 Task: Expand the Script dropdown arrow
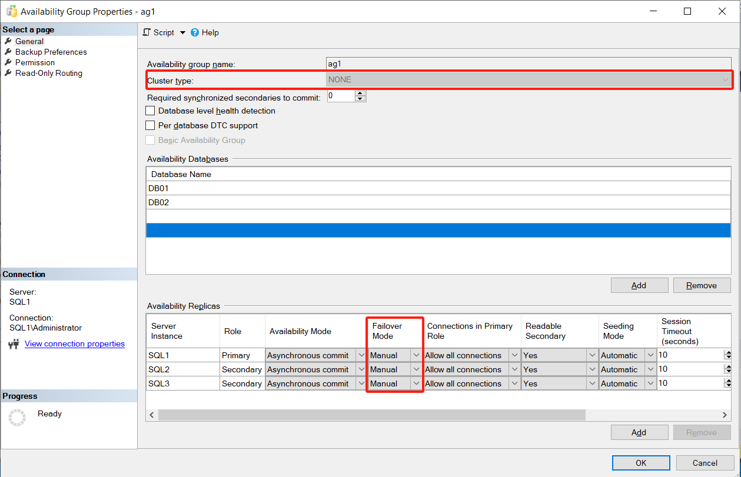tap(182, 33)
